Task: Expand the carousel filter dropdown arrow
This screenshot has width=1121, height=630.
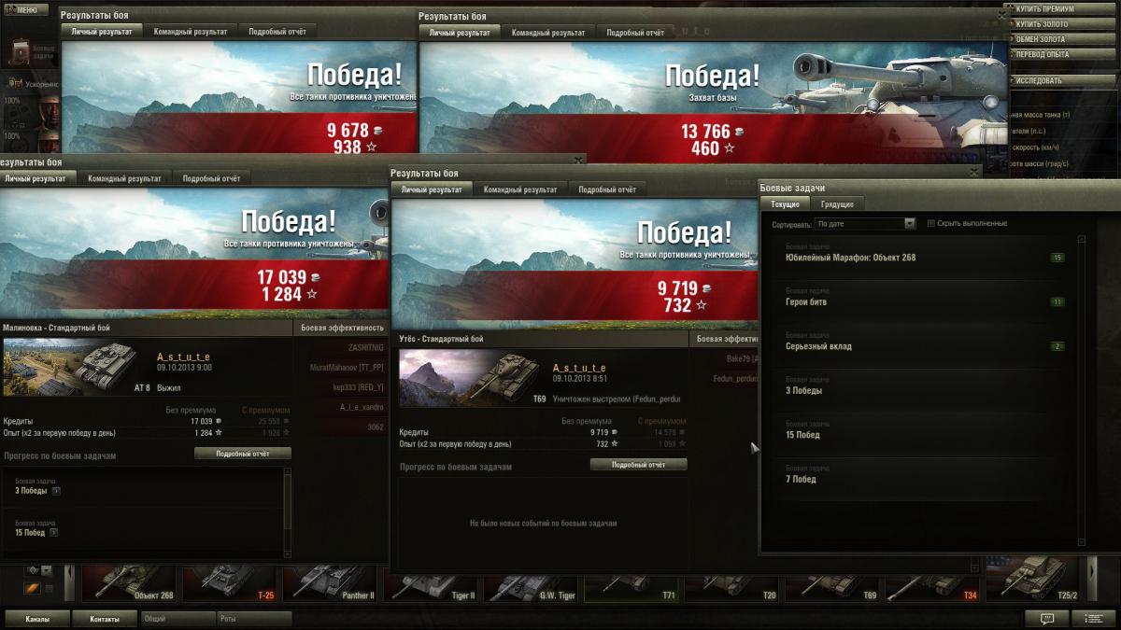Action: click(46, 570)
